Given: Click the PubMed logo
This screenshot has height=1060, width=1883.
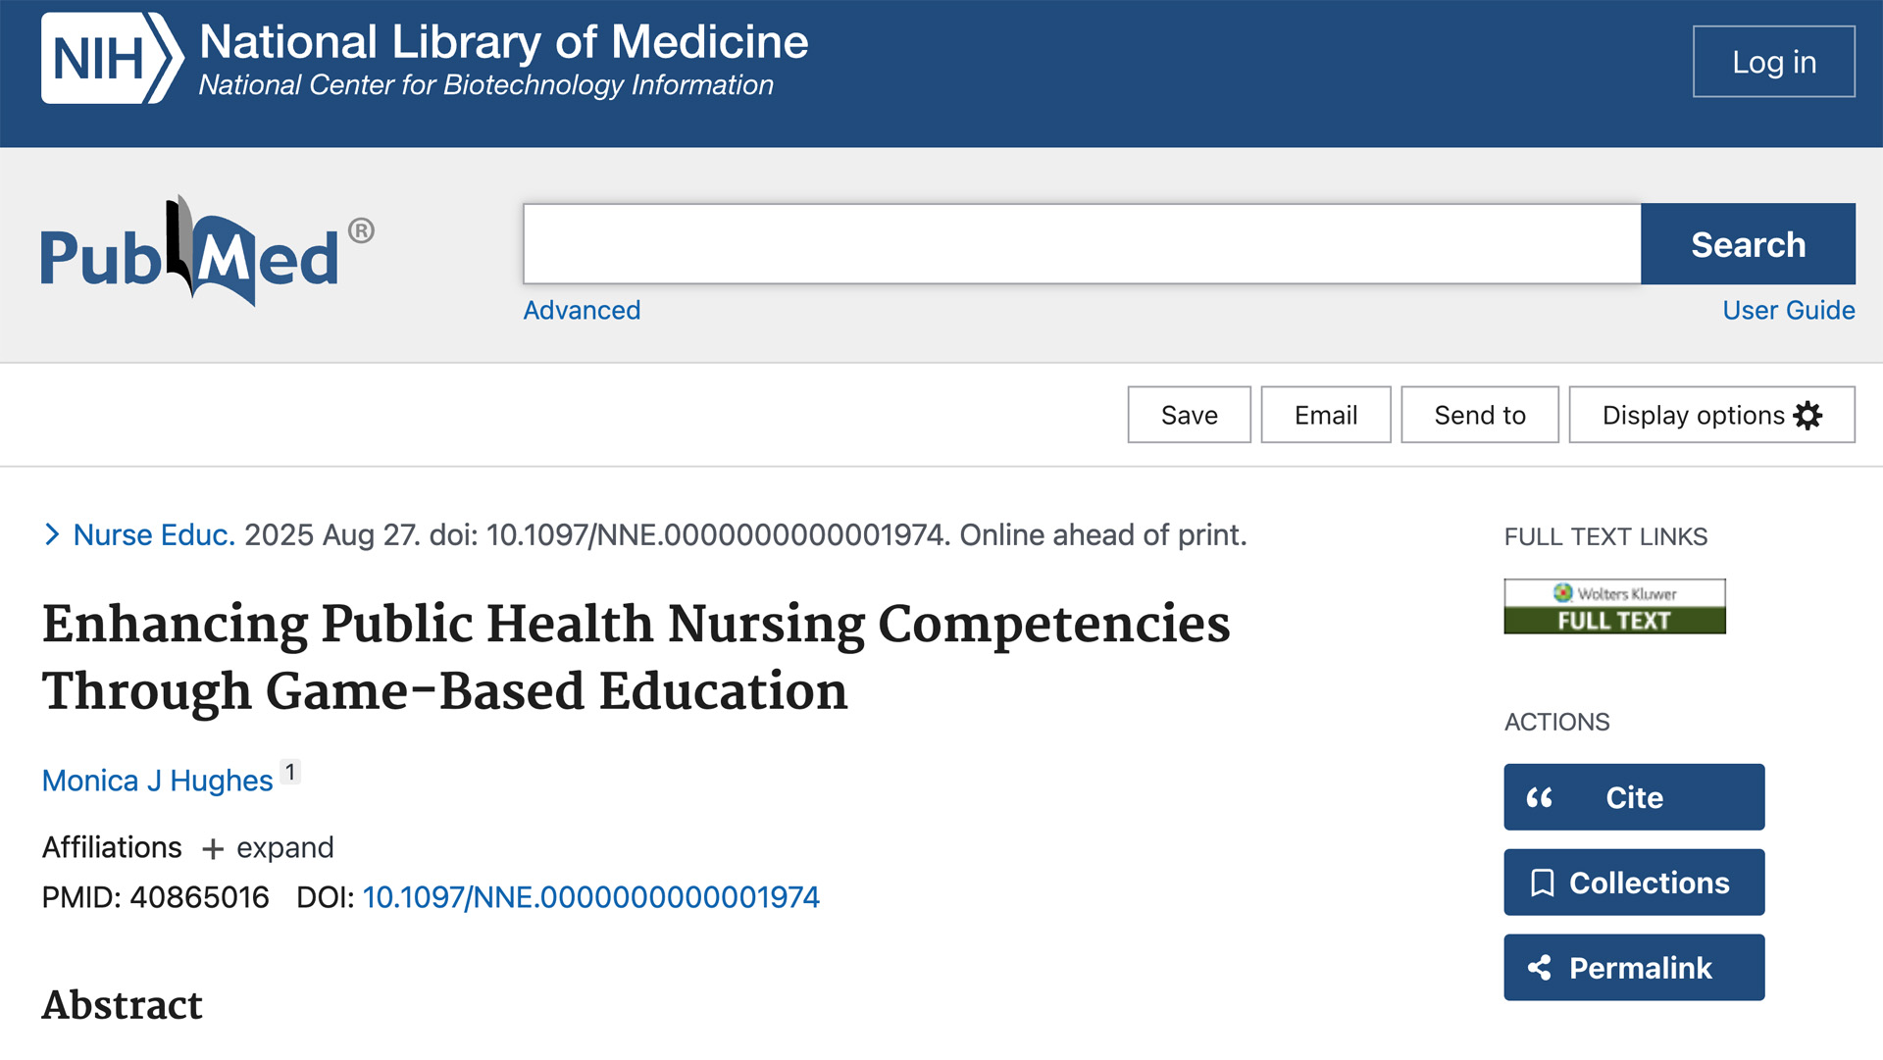Looking at the screenshot, I should 207,252.
